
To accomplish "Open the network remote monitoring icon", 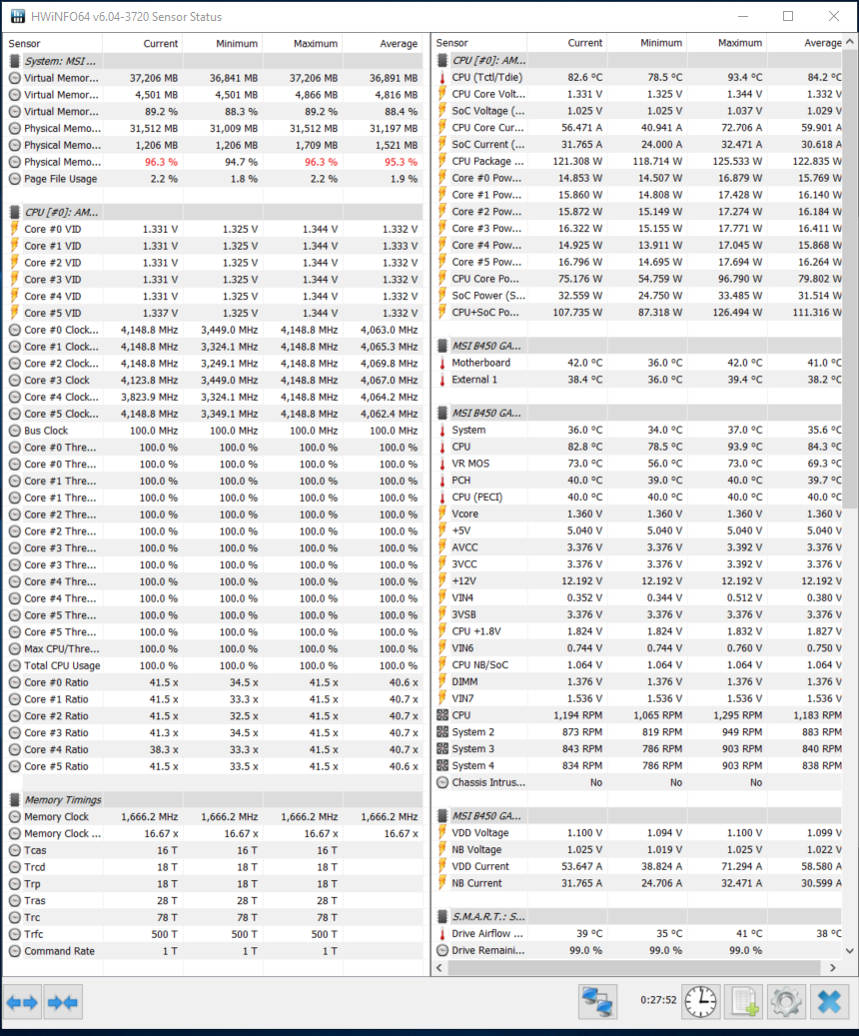I will [598, 1002].
